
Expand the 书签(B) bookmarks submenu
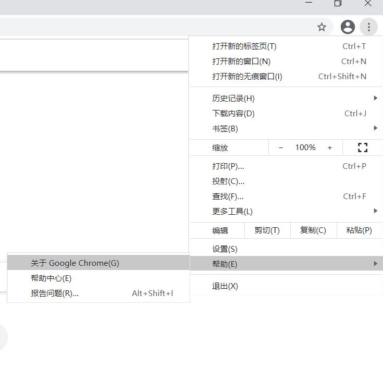286,129
